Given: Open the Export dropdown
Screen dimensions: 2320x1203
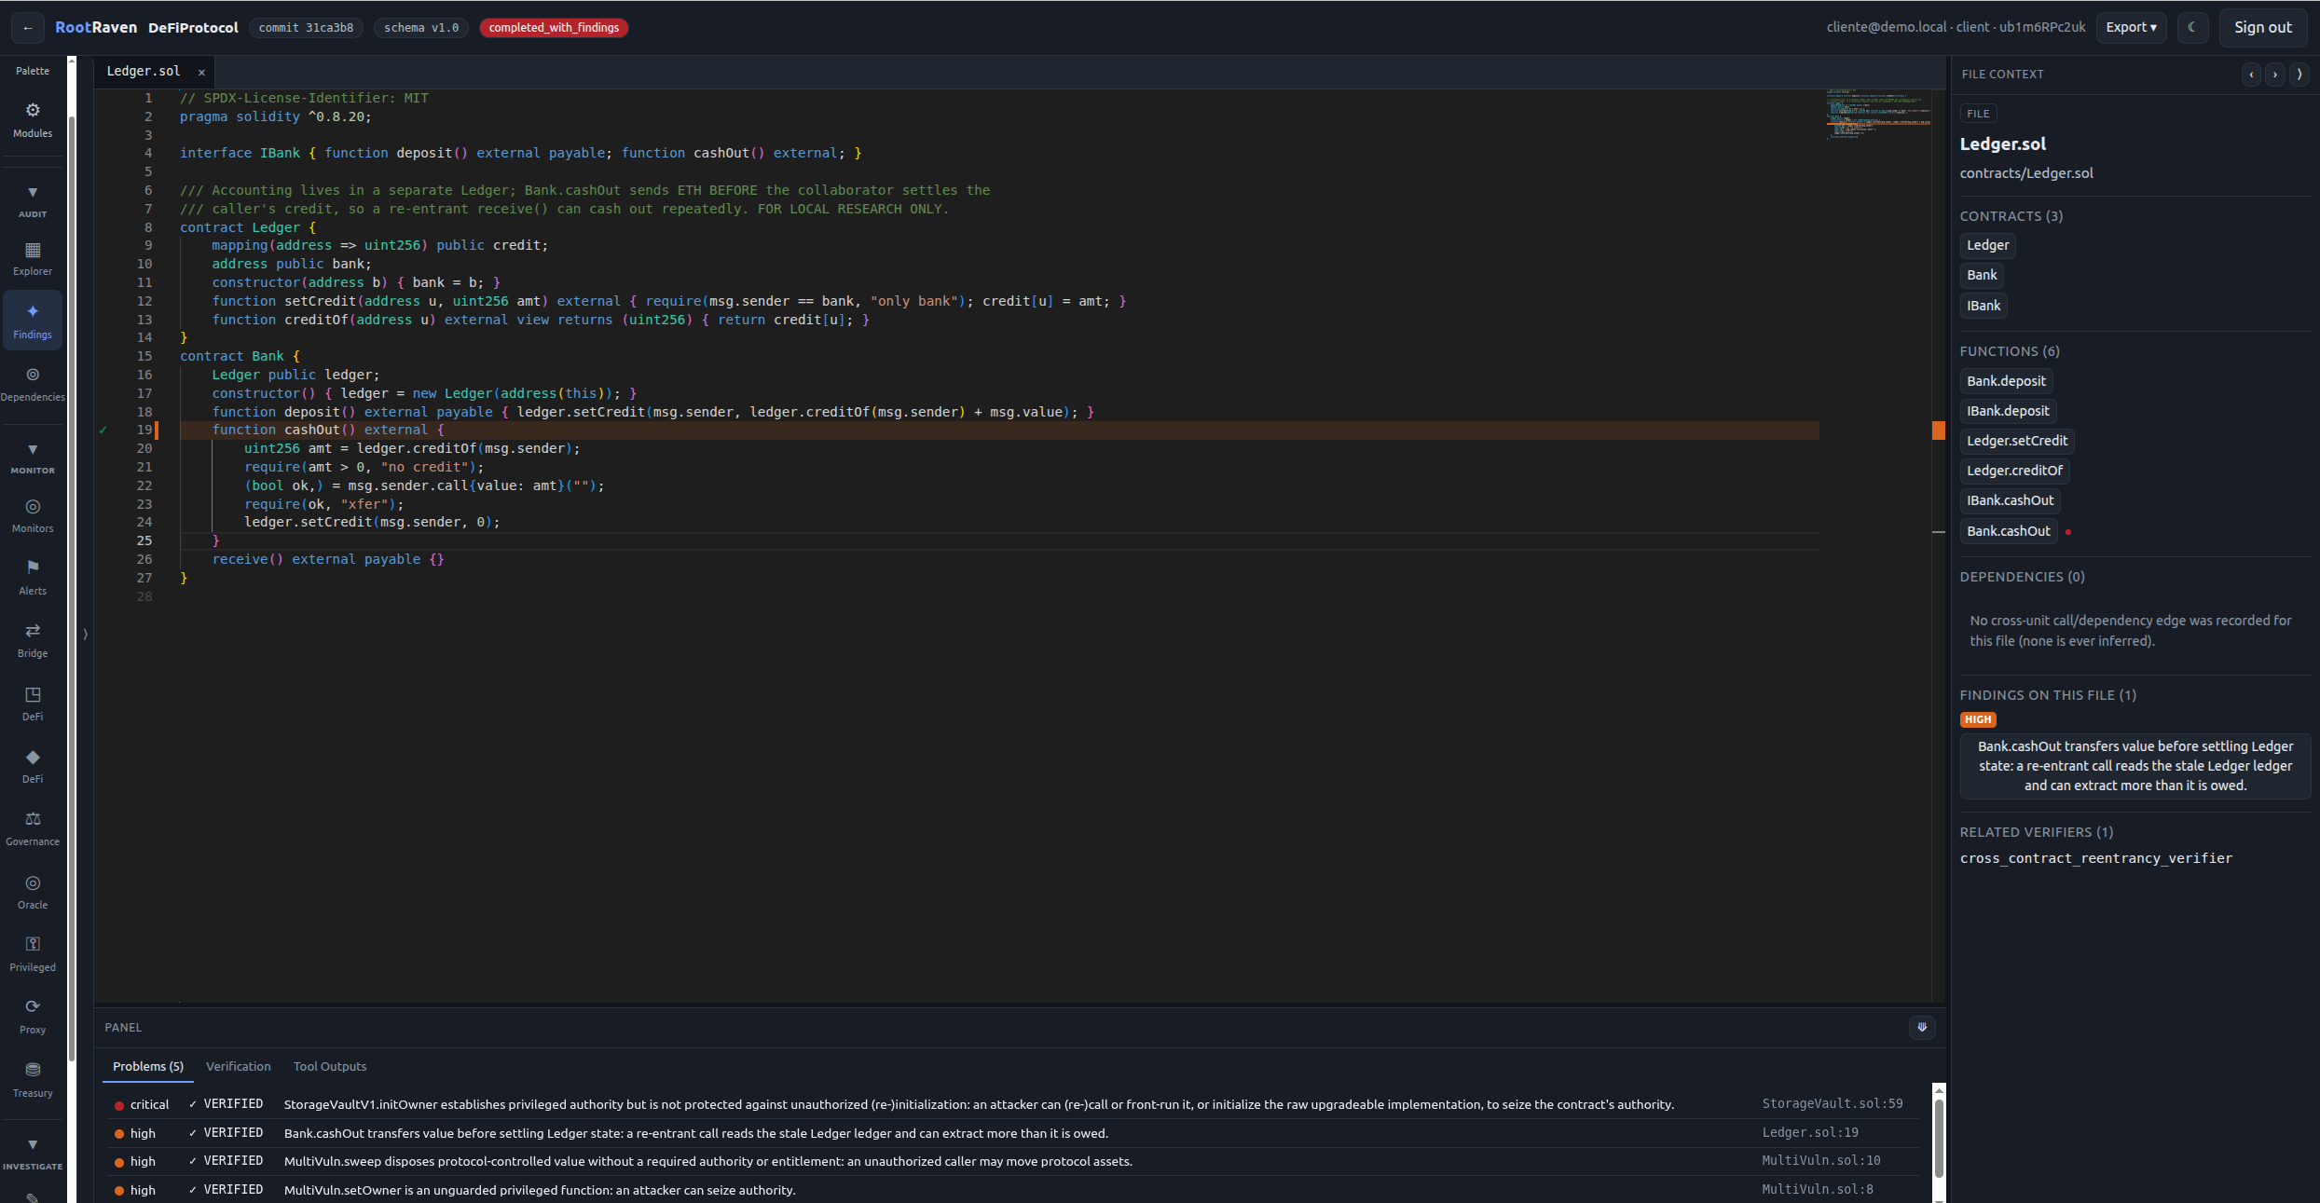Looking at the screenshot, I should pyautogui.click(x=2131, y=28).
